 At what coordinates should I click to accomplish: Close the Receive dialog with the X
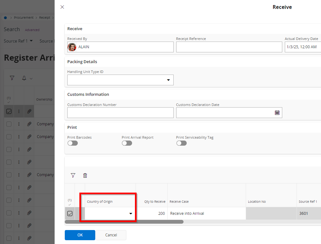(62, 7)
